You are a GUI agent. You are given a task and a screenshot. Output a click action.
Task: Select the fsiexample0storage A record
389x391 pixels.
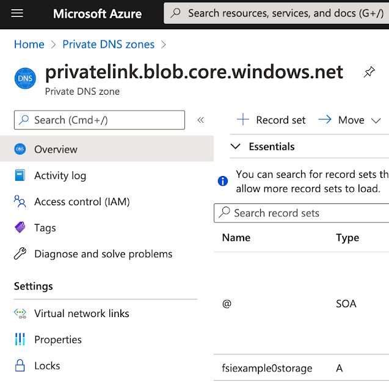click(x=267, y=368)
